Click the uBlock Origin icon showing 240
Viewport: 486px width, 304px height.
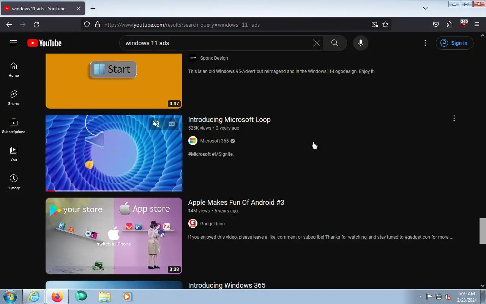[463, 24]
